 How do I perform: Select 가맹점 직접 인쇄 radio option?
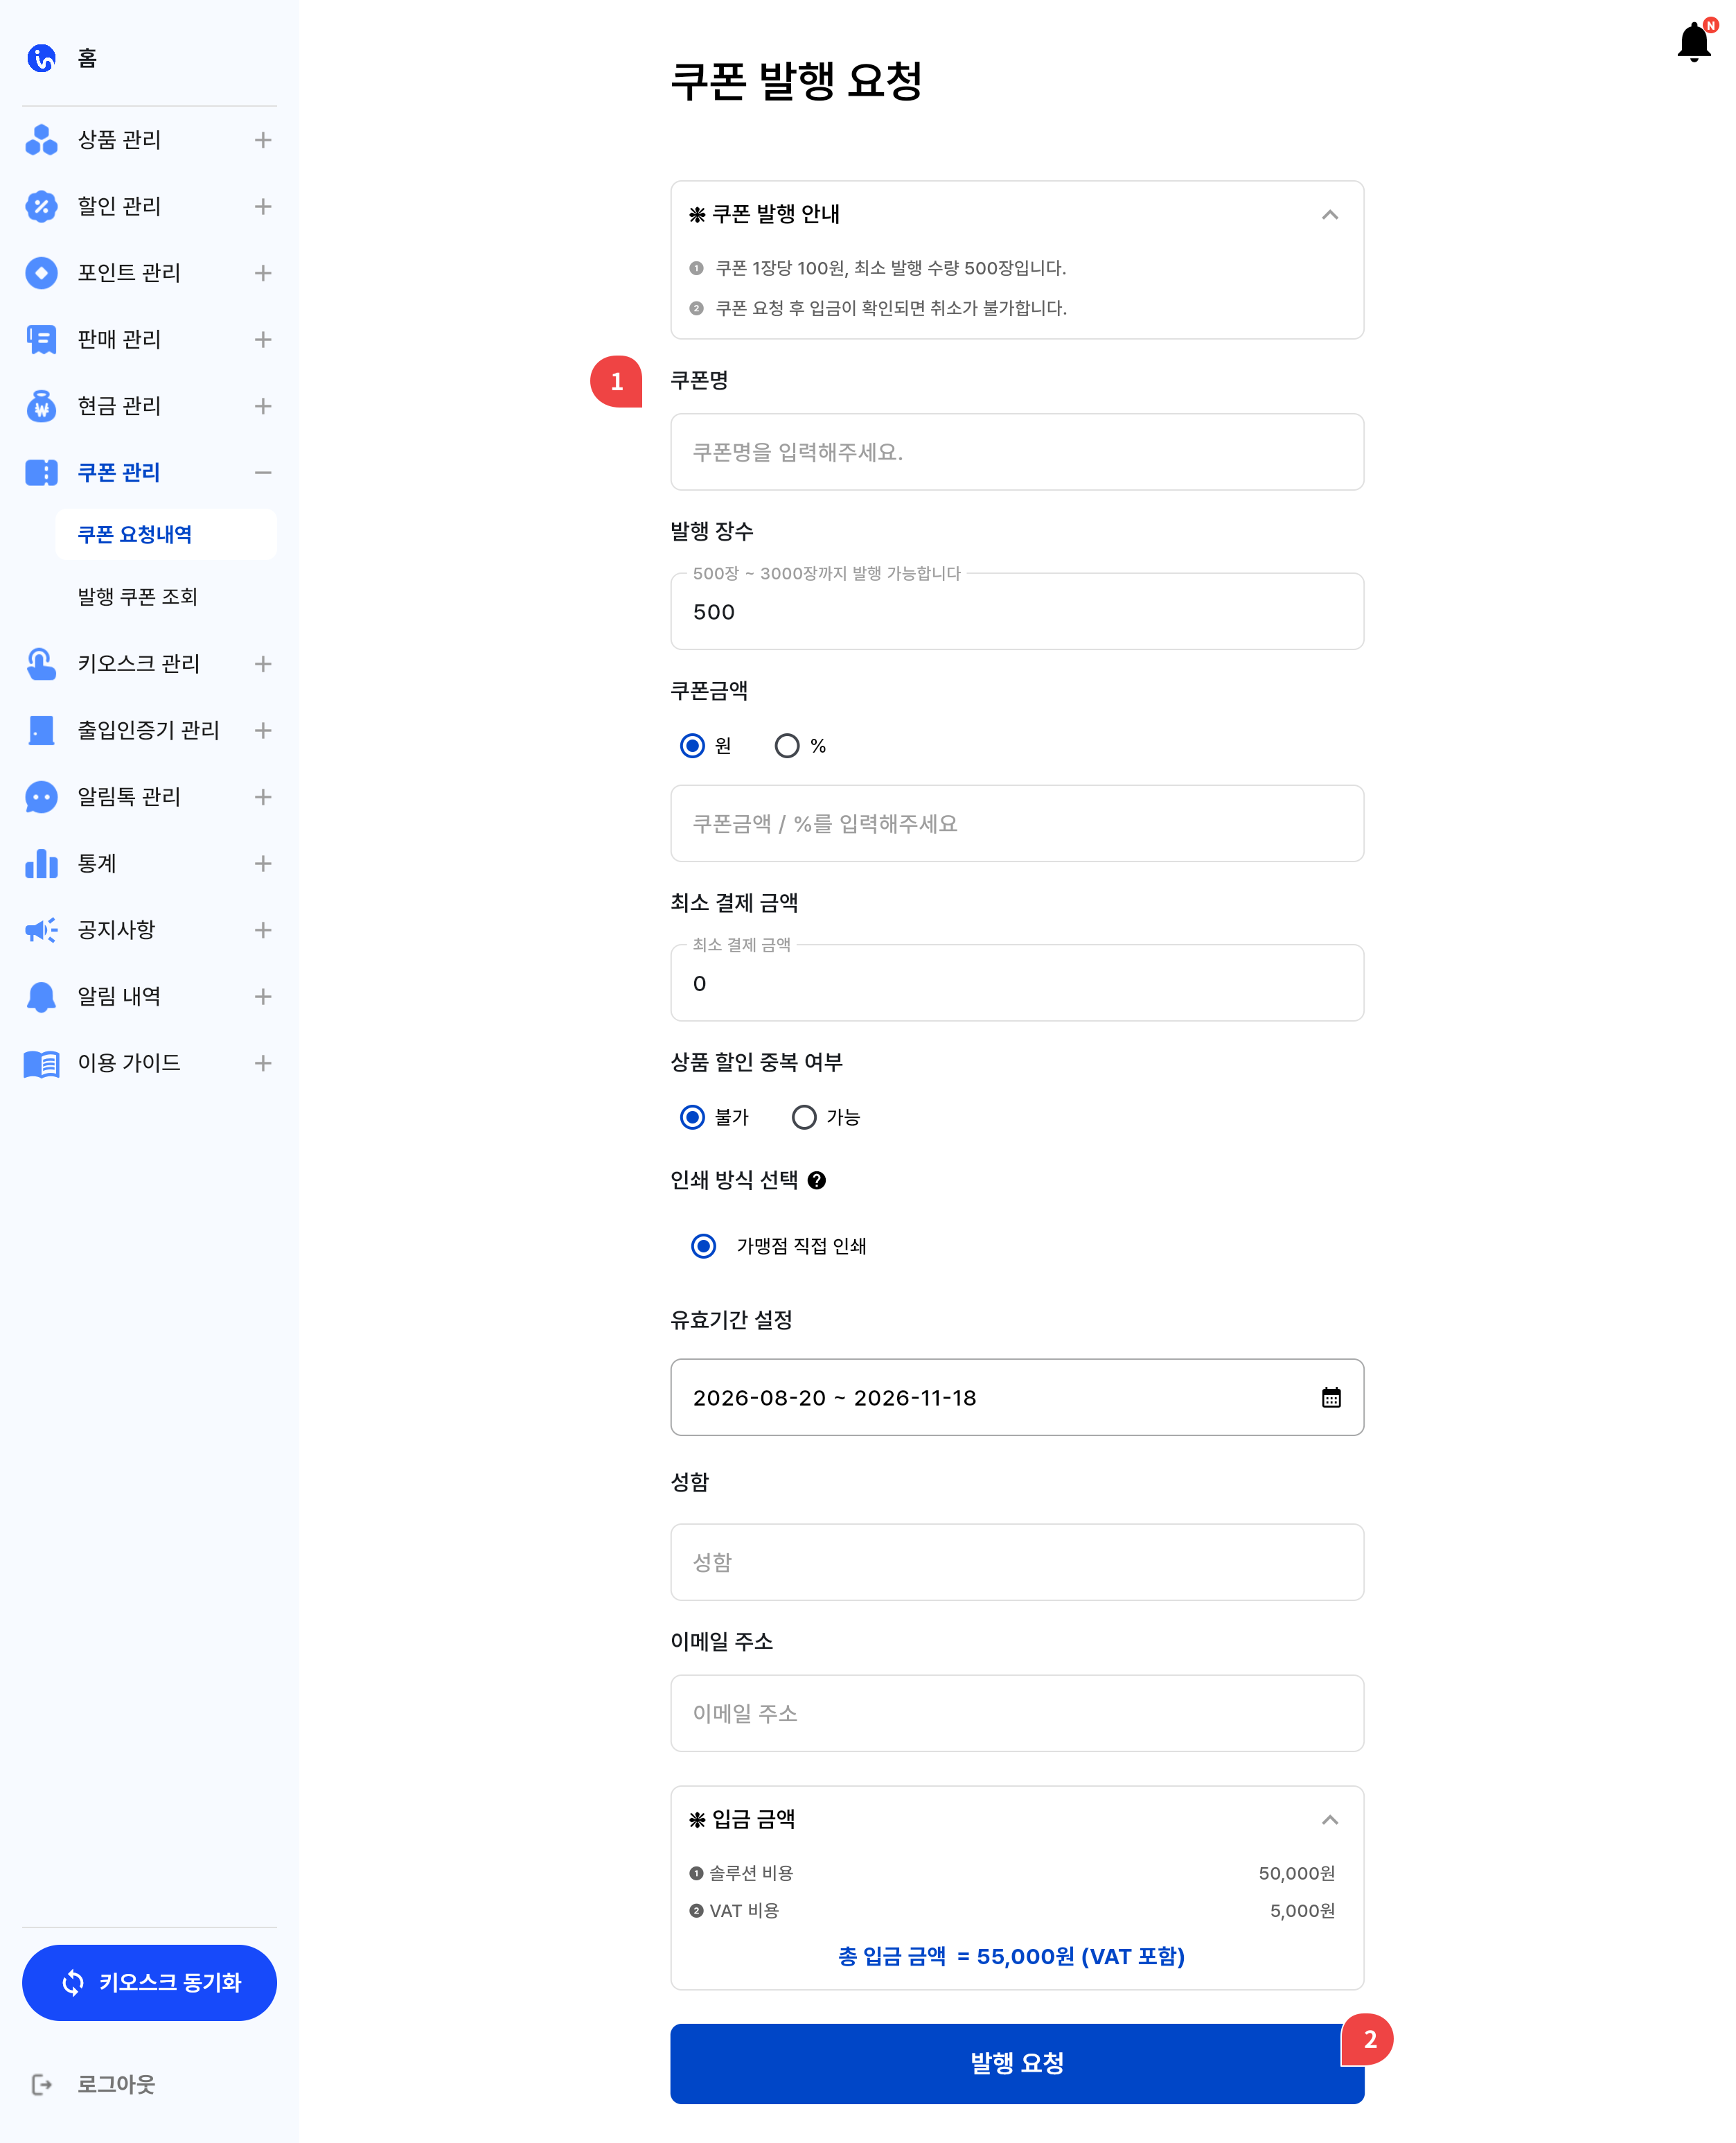tap(704, 1247)
